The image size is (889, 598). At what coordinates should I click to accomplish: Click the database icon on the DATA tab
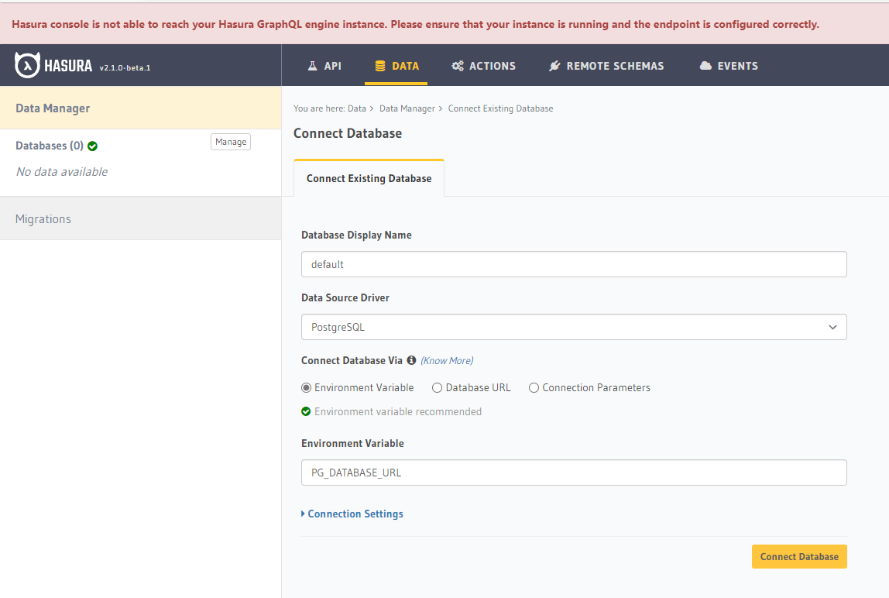[x=379, y=65]
